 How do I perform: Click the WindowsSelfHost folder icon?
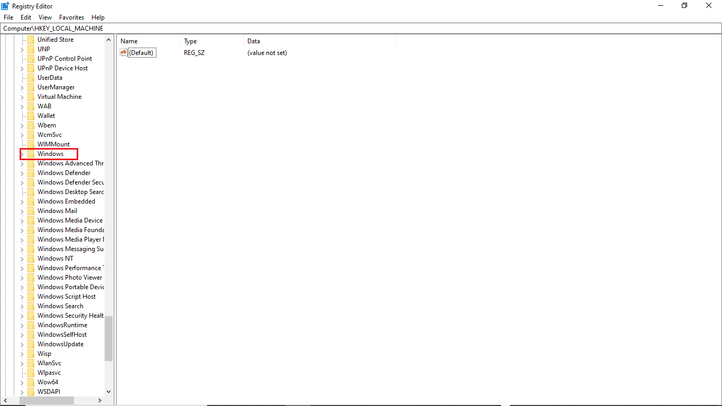31,335
